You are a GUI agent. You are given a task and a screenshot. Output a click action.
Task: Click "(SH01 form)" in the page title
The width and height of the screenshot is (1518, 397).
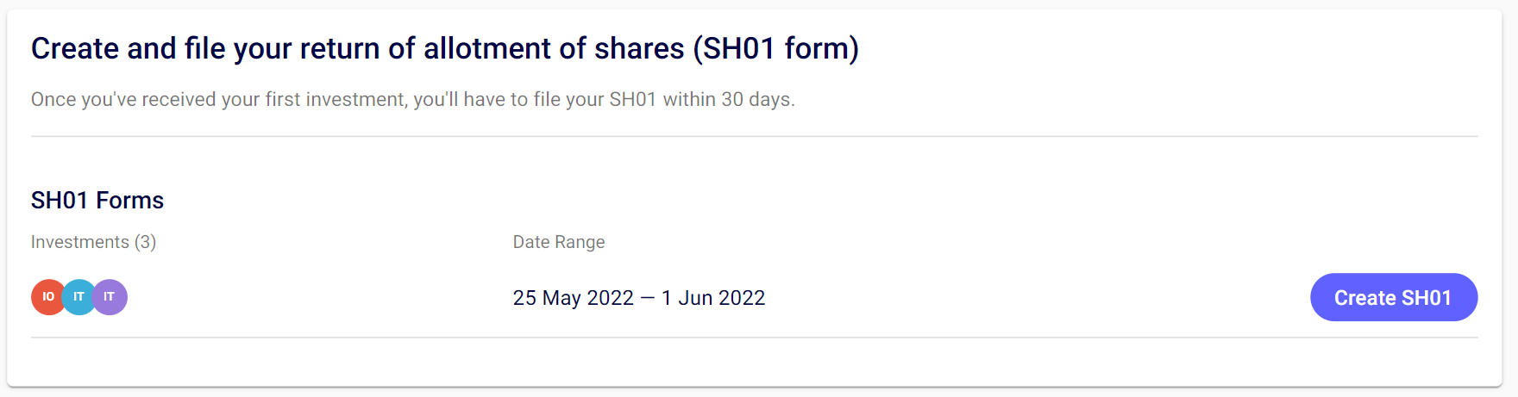pyautogui.click(x=775, y=48)
